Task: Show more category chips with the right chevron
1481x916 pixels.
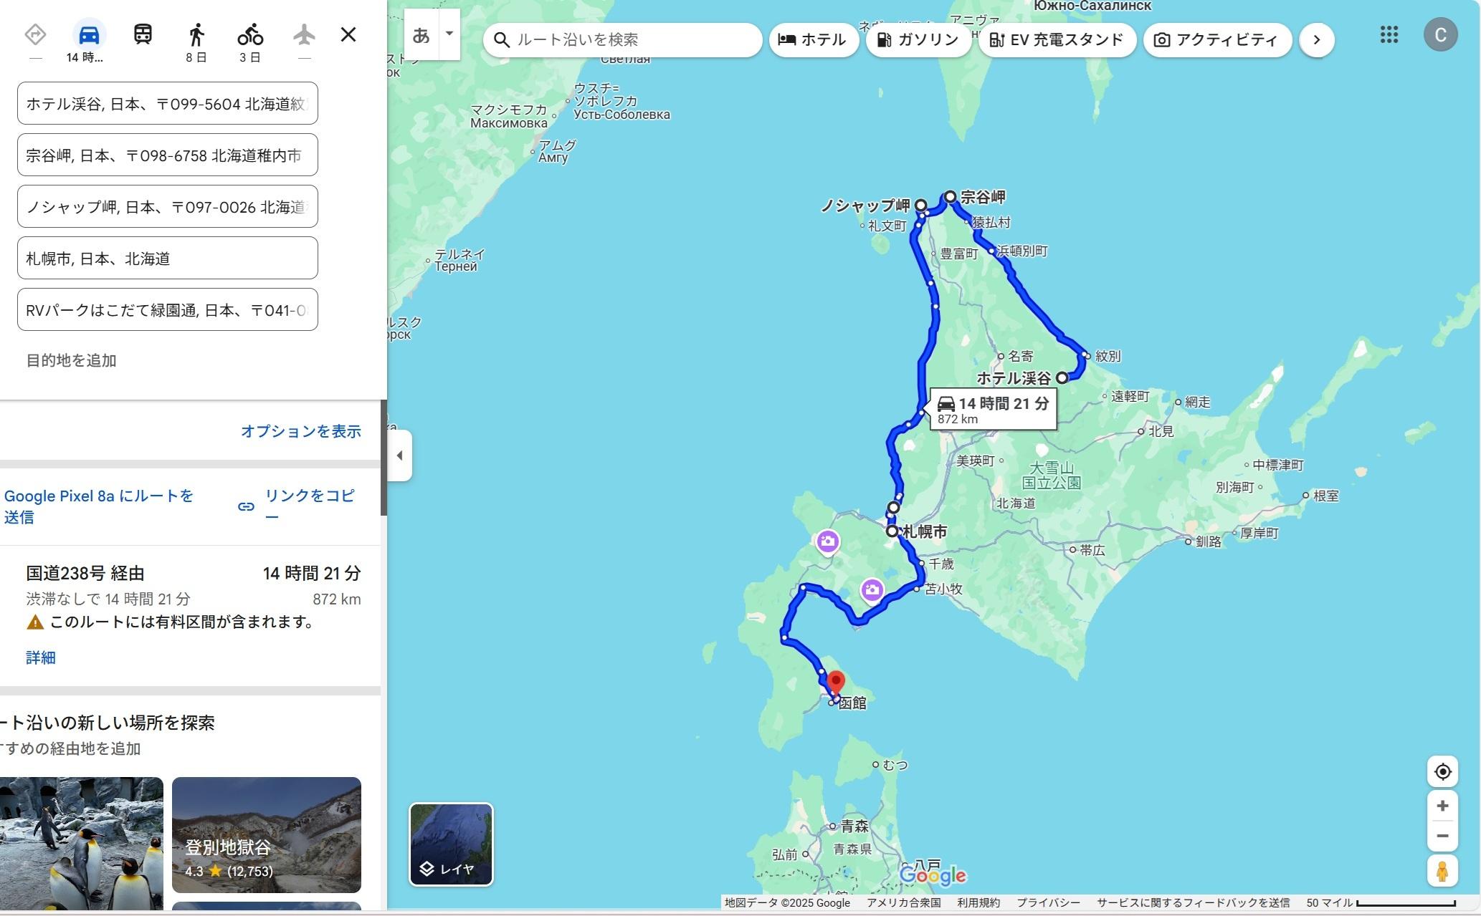Action: click(x=1317, y=39)
